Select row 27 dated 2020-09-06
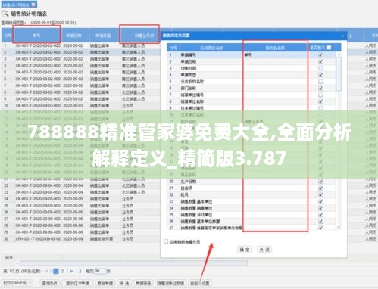This screenshot has height=289, width=378. [x=81, y=219]
